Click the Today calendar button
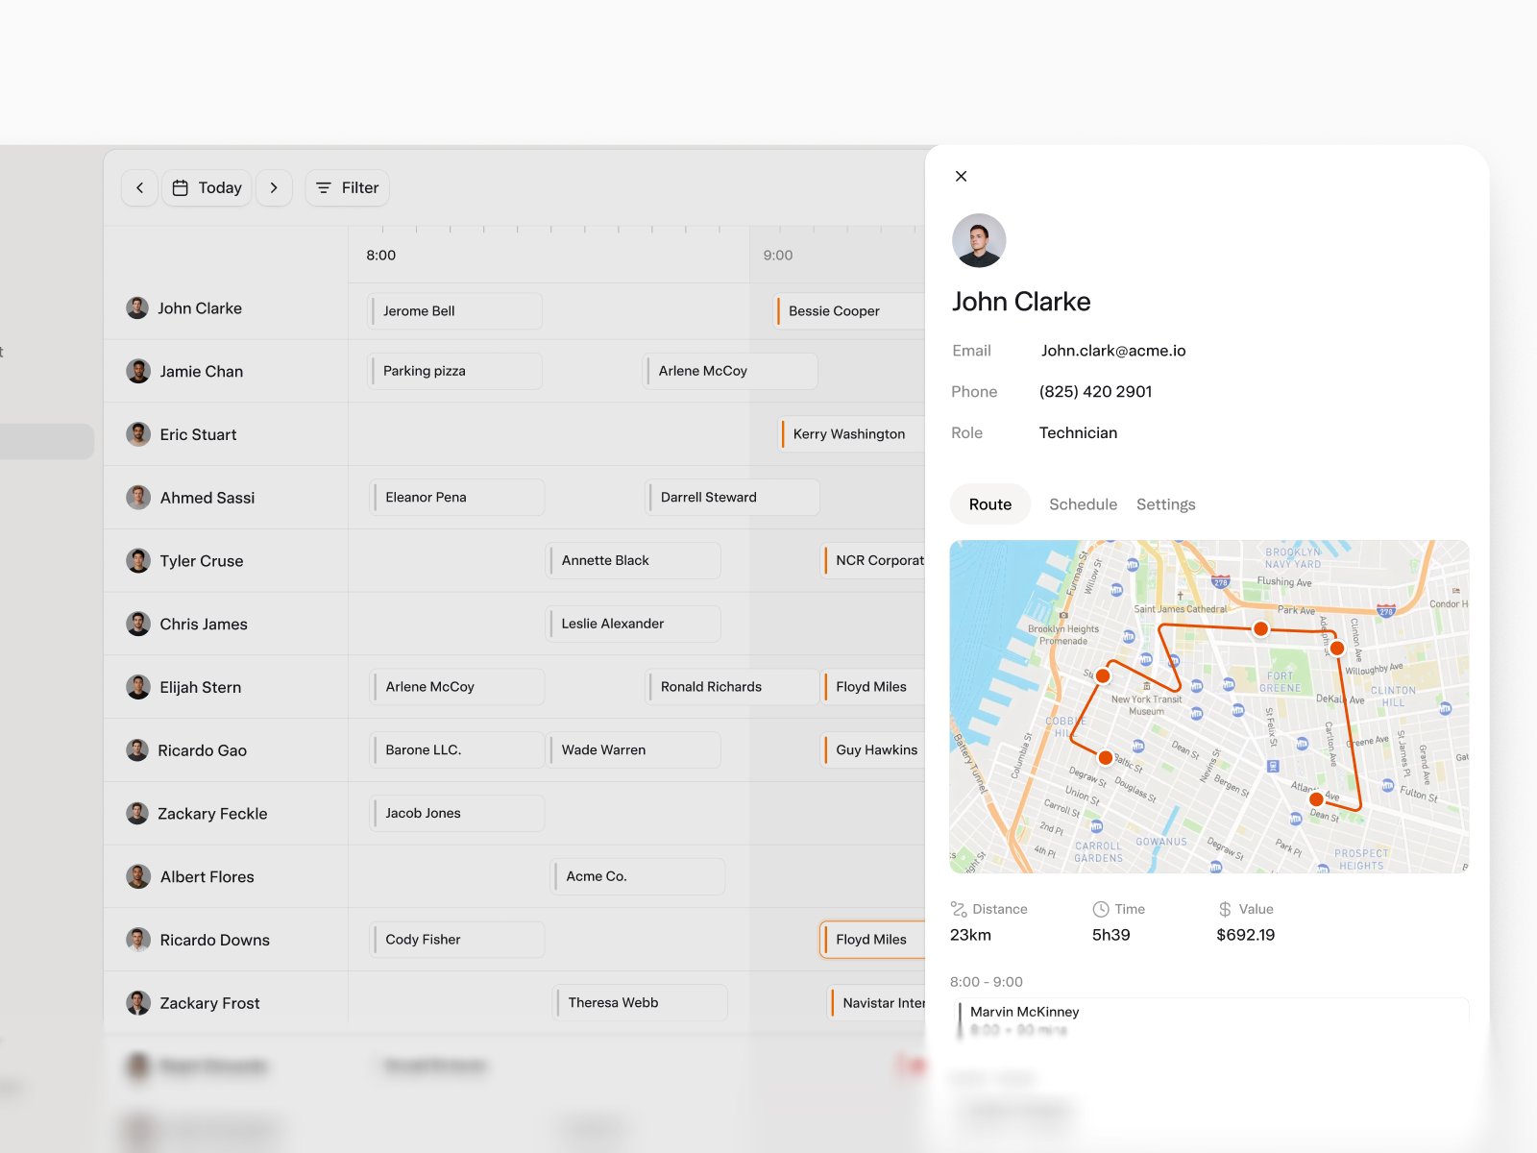This screenshot has width=1537, height=1153. pos(207,187)
